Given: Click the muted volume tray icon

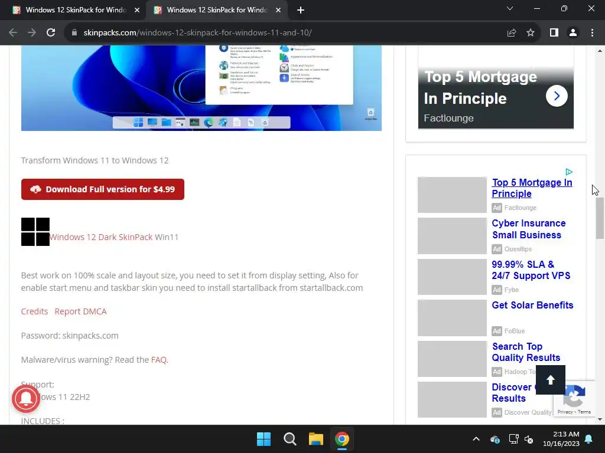Looking at the screenshot, I should (529, 439).
